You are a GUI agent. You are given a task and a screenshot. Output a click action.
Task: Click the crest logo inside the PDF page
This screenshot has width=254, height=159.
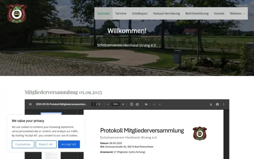coord(200,134)
